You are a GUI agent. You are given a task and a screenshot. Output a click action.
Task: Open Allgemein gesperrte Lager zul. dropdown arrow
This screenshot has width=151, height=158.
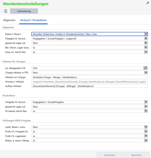pos(146,43)
